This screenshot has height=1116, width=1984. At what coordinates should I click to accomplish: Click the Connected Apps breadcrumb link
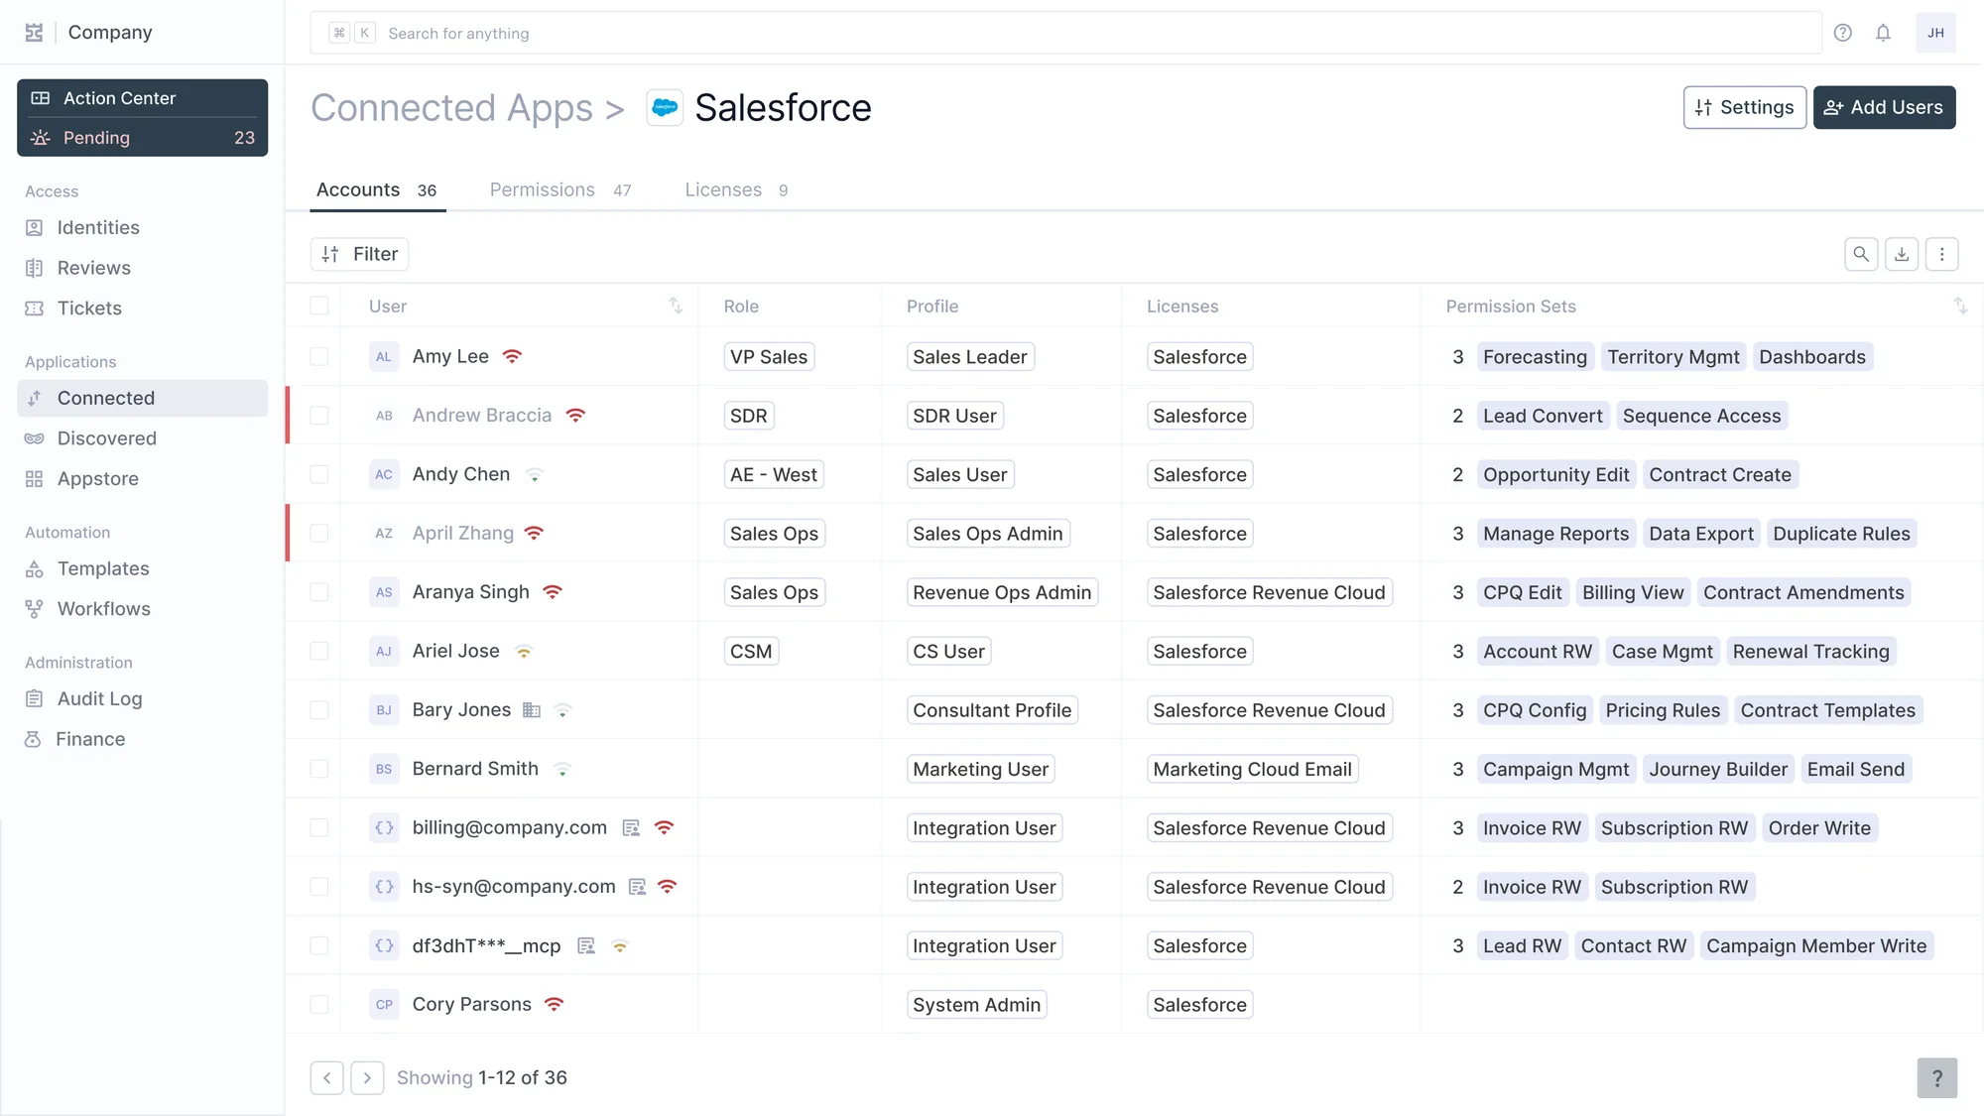pyautogui.click(x=451, y=107)
